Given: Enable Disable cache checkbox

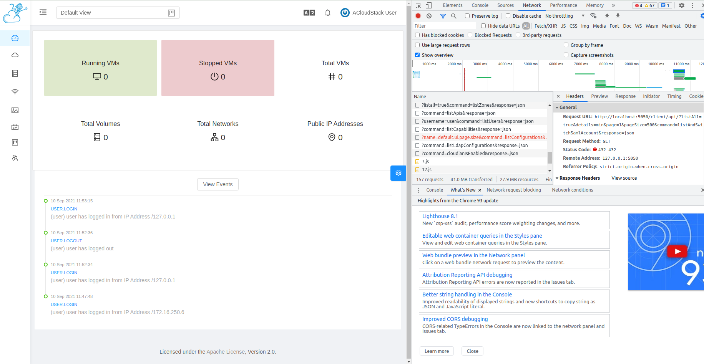Looking at the screenshot, I should pos(508,16).
